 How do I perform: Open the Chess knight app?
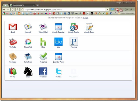pyautogui.click(x=28, y=71)
